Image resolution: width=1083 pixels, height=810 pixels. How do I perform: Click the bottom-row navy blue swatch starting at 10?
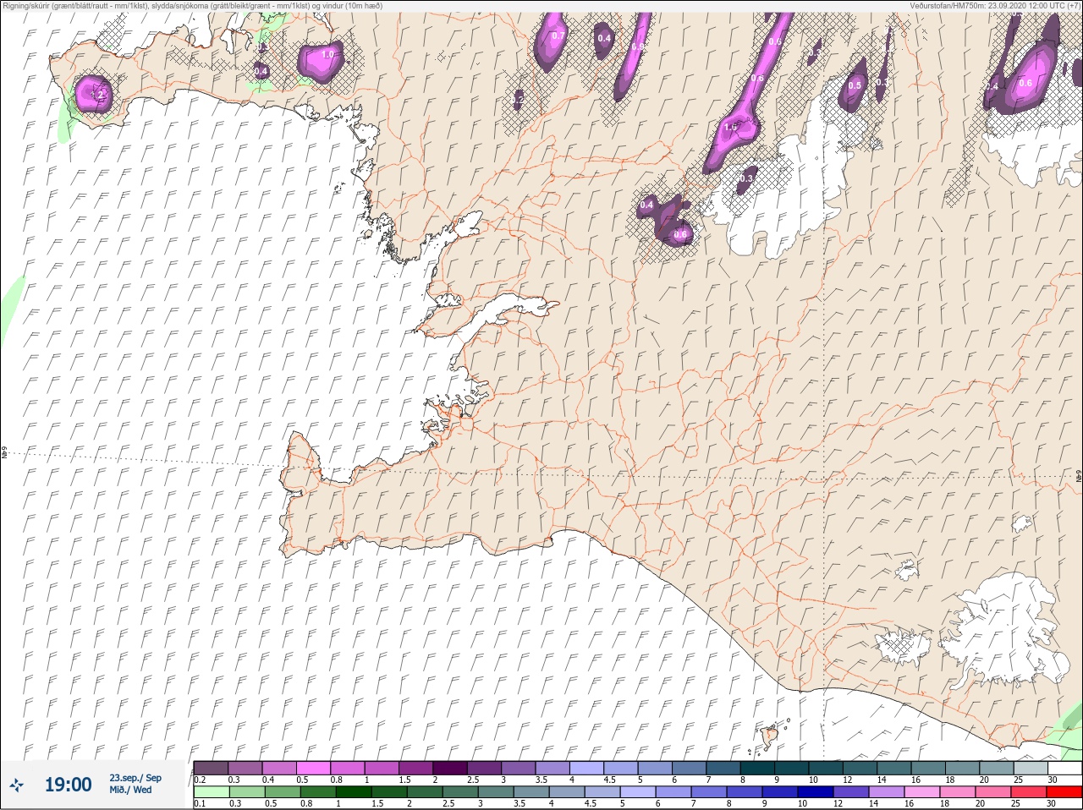click(x=815, y=792)
